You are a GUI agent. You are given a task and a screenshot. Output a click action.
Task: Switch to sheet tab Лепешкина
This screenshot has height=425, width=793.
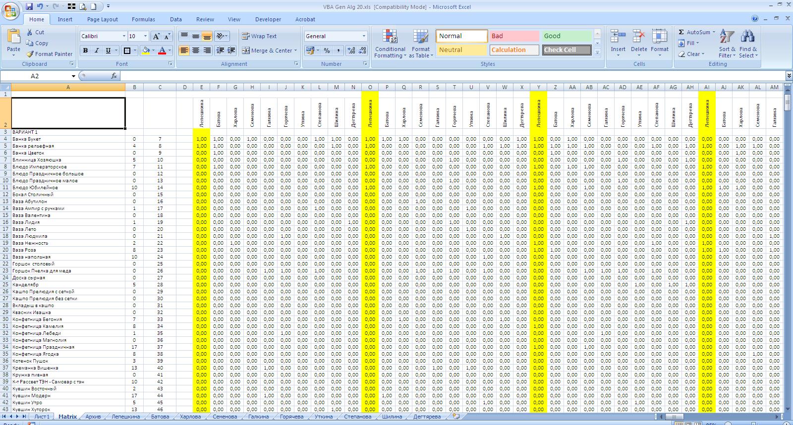[x=125, y=417]
